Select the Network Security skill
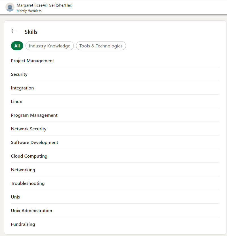The width and height of the screenshot is (227, 236). coord(29,129)
